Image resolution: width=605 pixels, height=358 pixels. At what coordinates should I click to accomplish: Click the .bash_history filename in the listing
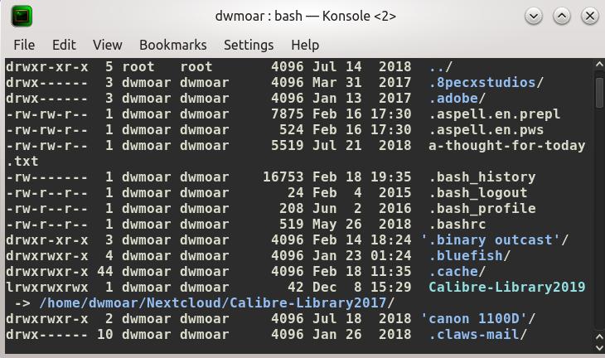tap(482, 177)
